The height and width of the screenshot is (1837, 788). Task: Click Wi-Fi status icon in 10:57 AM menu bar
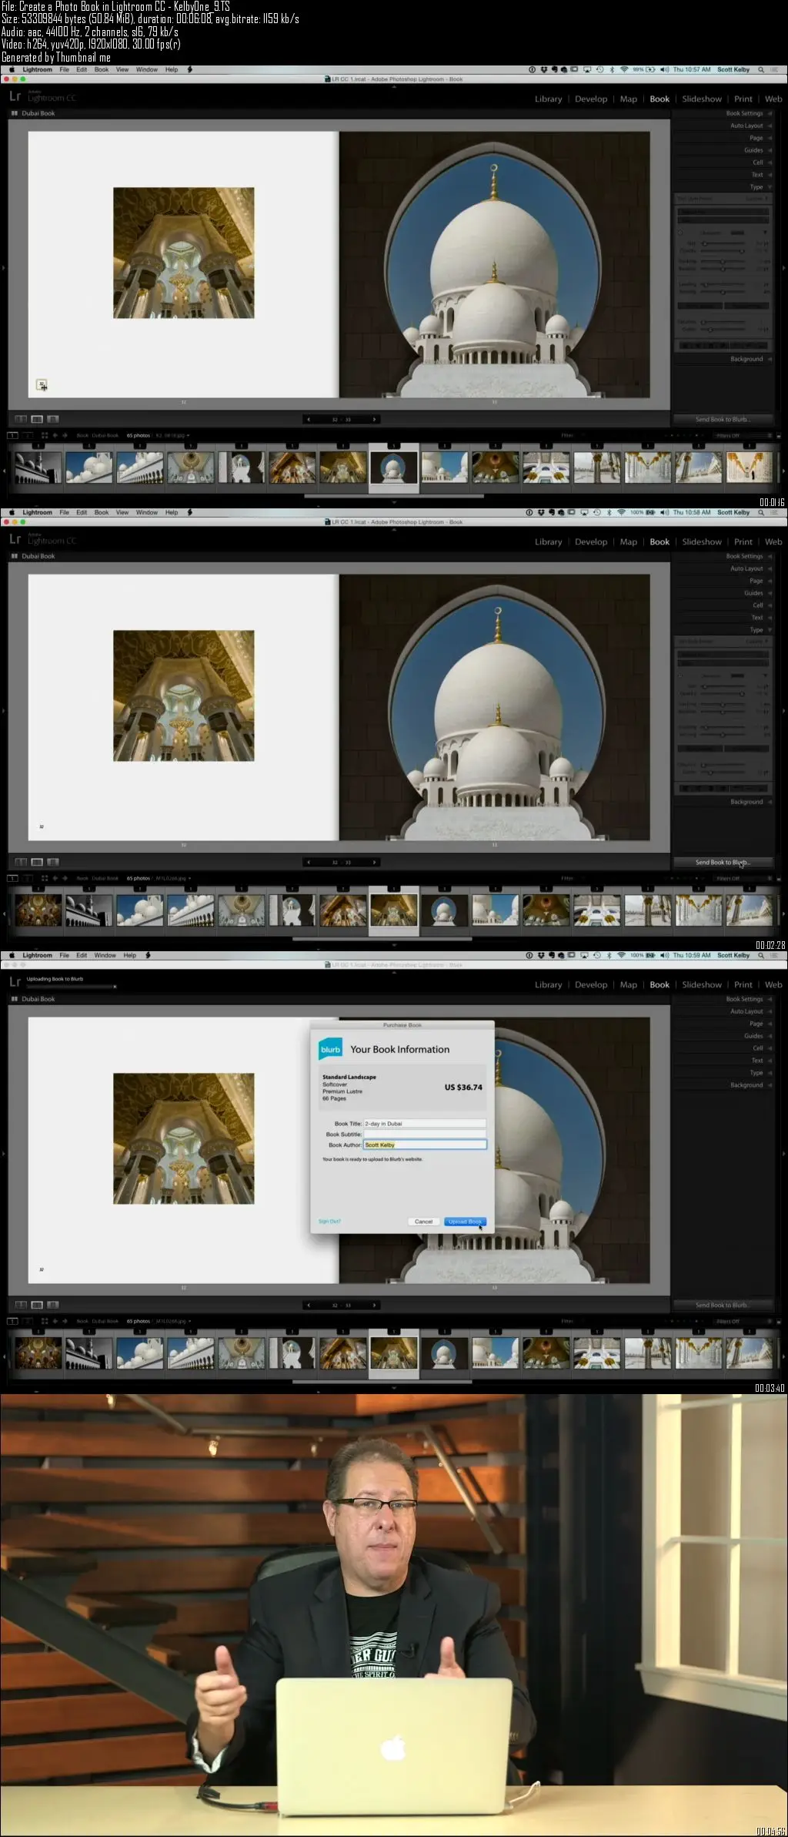coord(624,69)
